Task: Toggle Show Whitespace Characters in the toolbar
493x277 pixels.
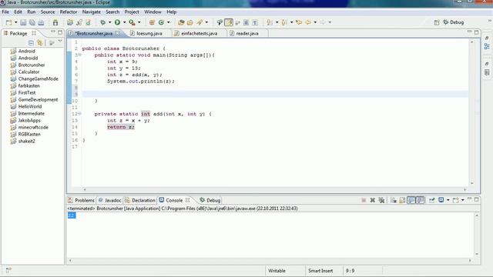Action: [255, 22]
